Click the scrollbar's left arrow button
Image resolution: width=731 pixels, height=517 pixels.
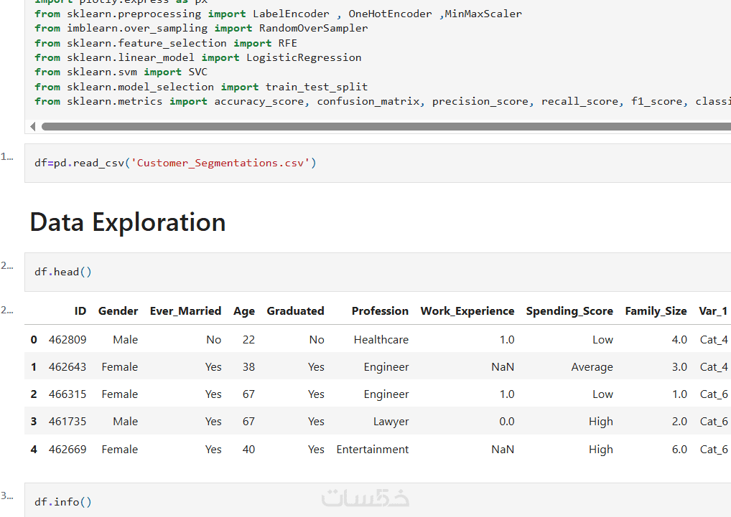tap(33, 126)
